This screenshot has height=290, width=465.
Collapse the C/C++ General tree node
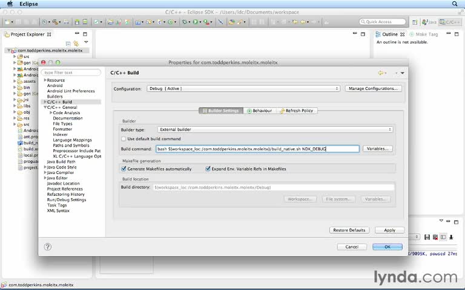(45, 107)
